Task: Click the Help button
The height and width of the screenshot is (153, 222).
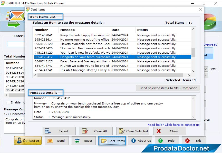Action: click(x=167, y=141)
